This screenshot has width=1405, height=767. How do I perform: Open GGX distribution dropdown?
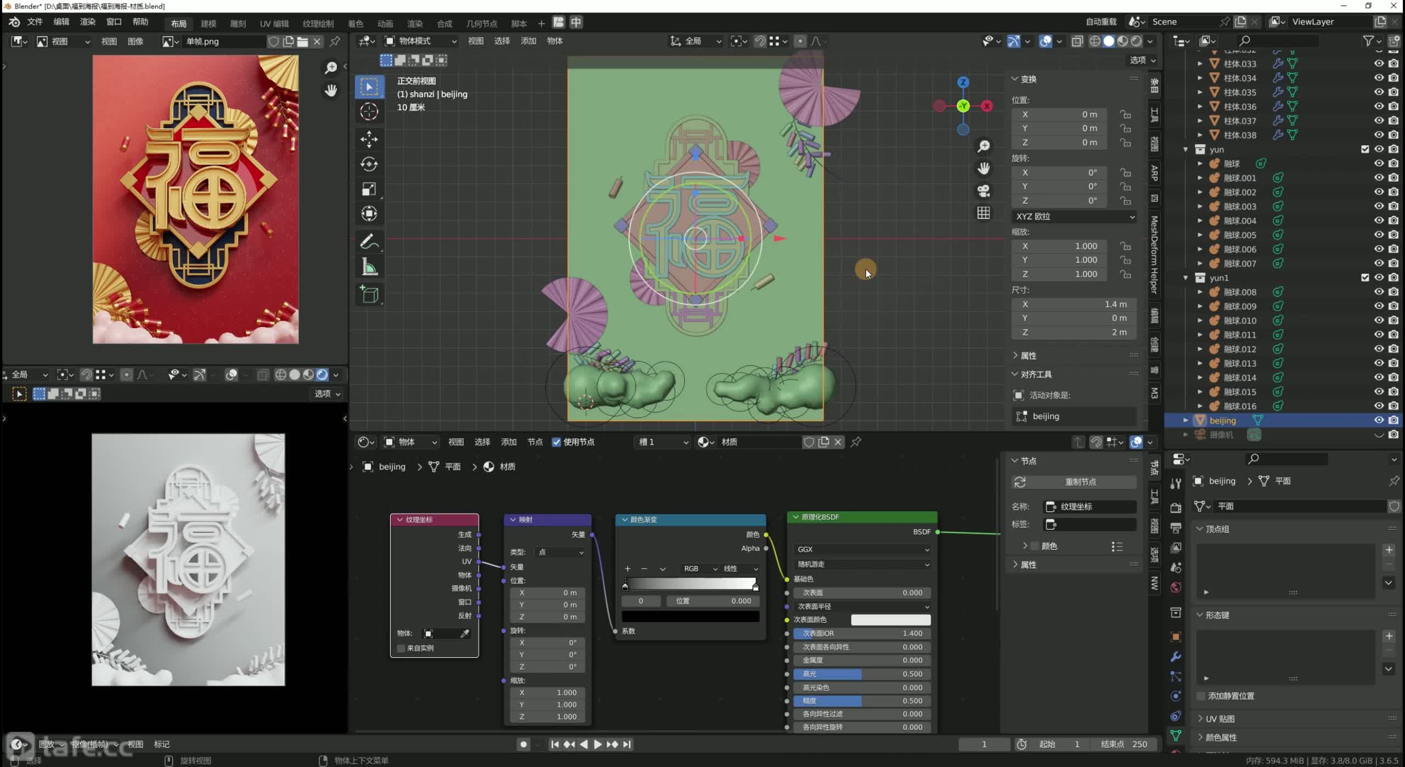(862, 549)
